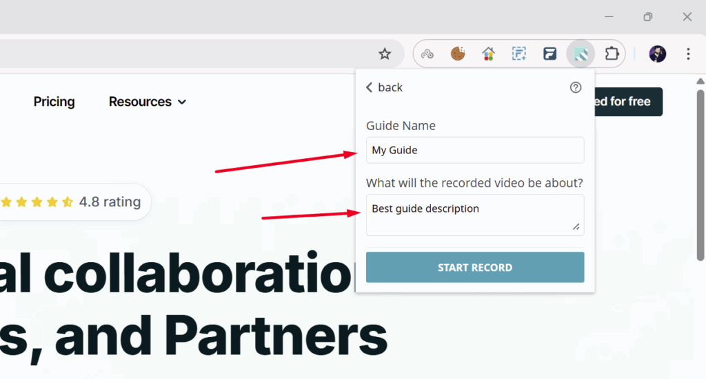Viewport: 706px width, 379px height.
Task: Click the linked-circles extension icon
Action: 427,54
